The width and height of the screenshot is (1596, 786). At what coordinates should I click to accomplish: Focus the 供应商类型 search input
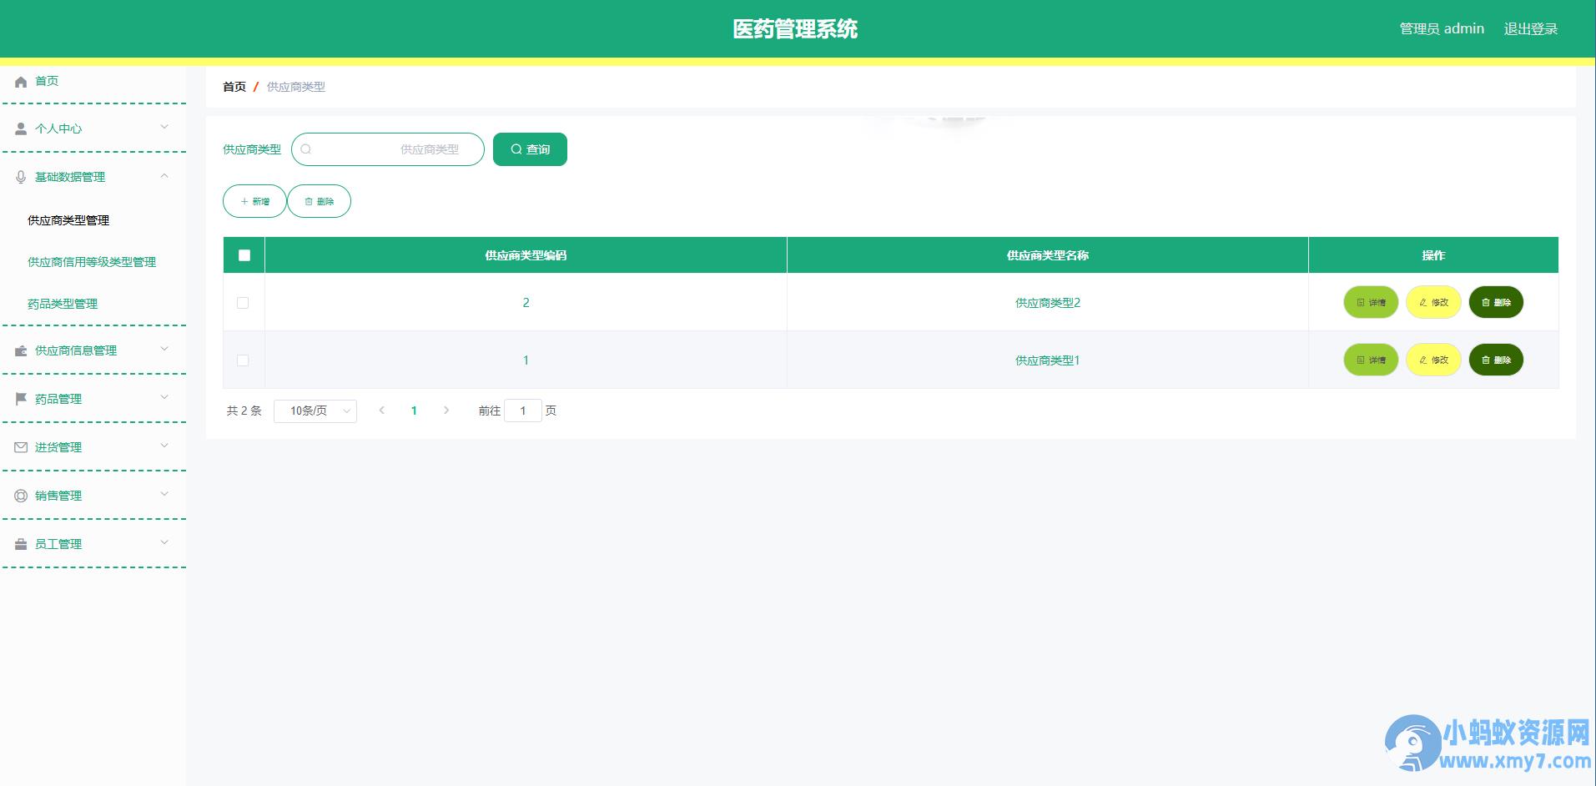tap(388, 149)
